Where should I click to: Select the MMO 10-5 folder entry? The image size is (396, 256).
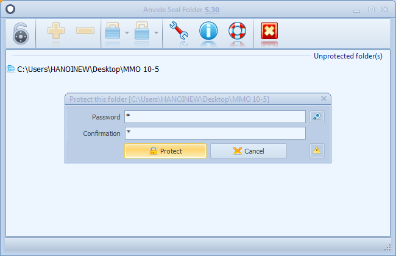[88, 69]
